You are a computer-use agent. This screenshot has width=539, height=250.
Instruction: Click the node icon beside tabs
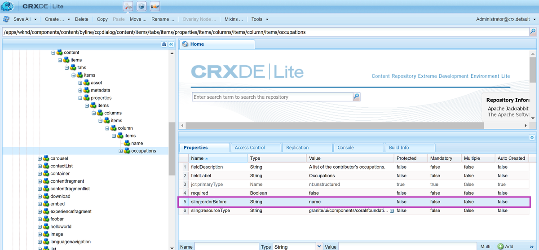coord(73,67)
